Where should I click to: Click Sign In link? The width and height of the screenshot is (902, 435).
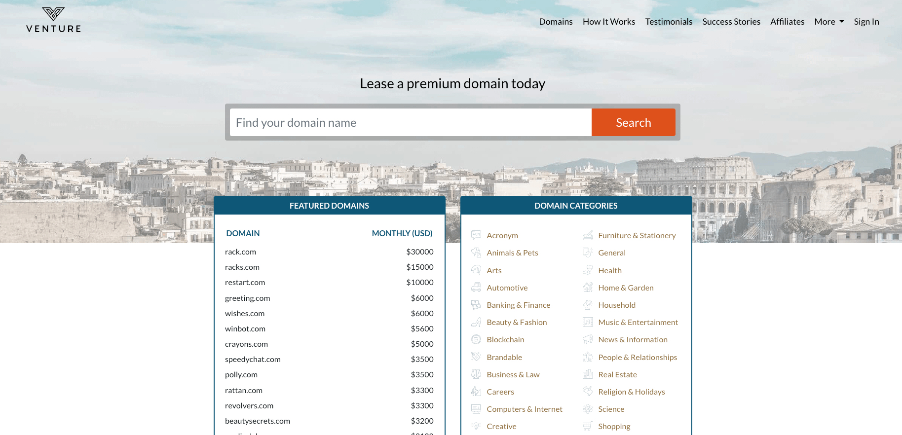866,22
